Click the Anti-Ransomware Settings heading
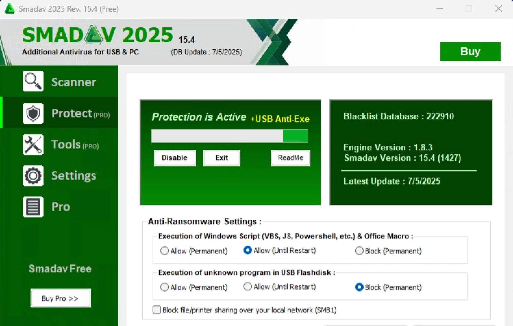Screen dimensions: 513x326 pyautogui.click(x=204, y=222)
